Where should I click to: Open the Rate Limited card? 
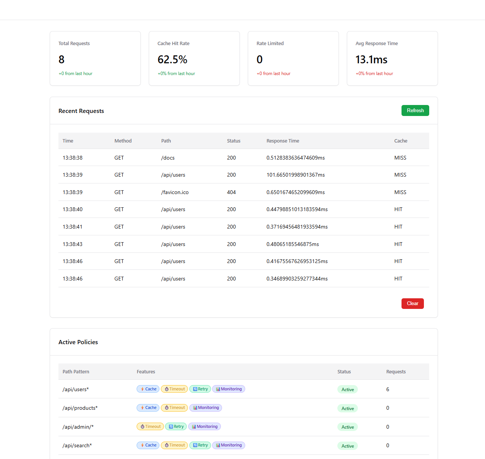[293, 58]
